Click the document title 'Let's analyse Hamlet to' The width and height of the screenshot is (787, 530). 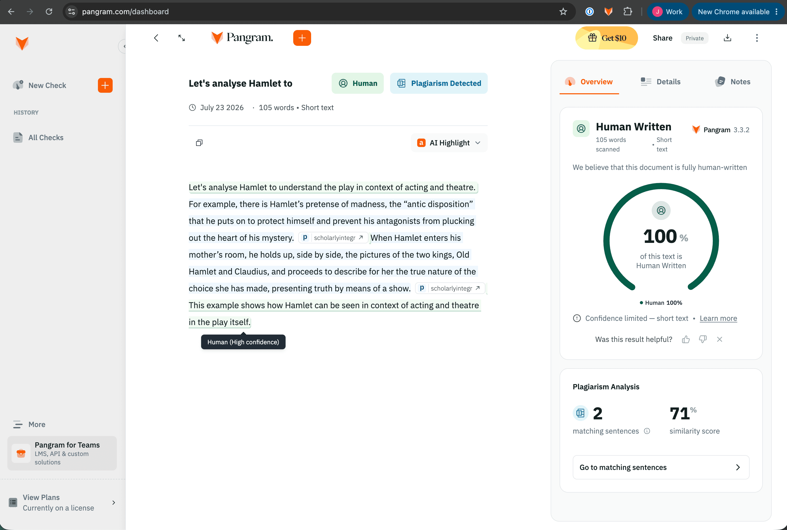tap(241, 84)
